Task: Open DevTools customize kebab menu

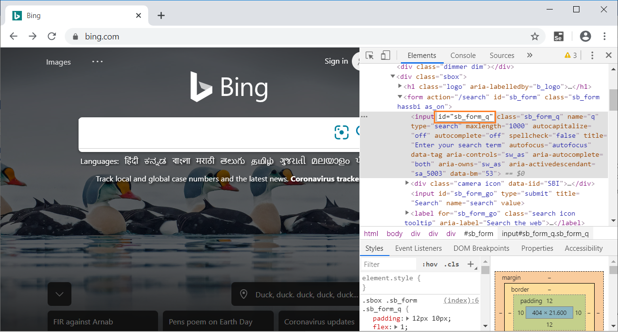Action: (592, 56)
